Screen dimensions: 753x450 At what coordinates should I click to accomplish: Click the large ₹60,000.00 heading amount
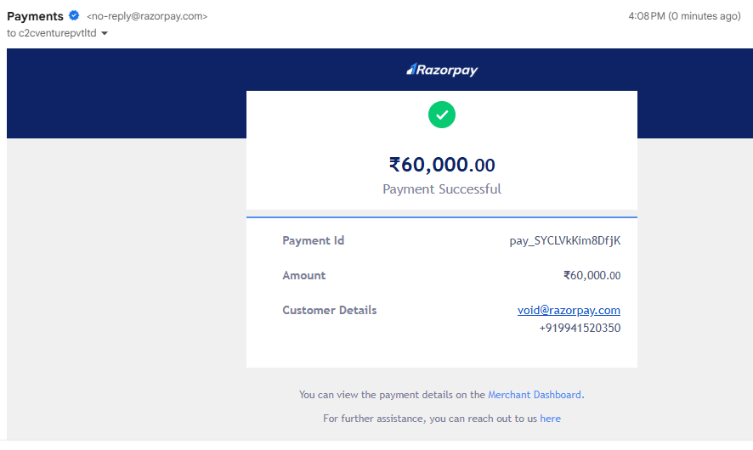442,165
